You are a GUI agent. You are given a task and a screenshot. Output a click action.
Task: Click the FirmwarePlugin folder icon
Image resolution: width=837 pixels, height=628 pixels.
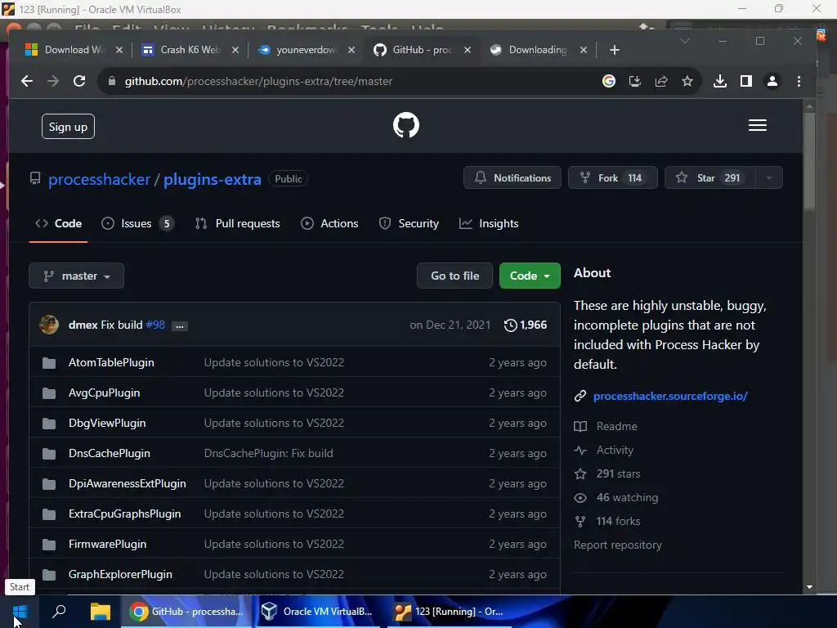(x=49, y=545)
